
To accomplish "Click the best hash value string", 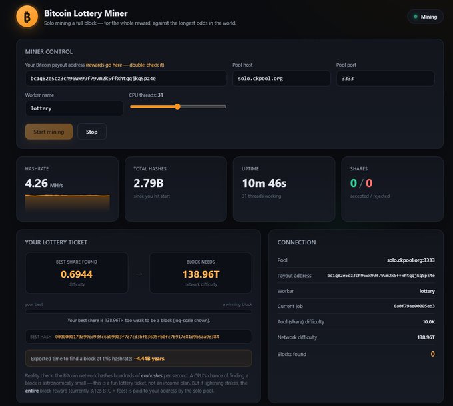I will tap(137, 337).
